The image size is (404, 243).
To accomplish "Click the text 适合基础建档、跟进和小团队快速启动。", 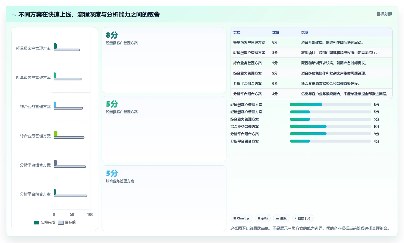I will (x=333, y=42).
